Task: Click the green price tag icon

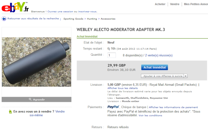Action: pos(10,112)
